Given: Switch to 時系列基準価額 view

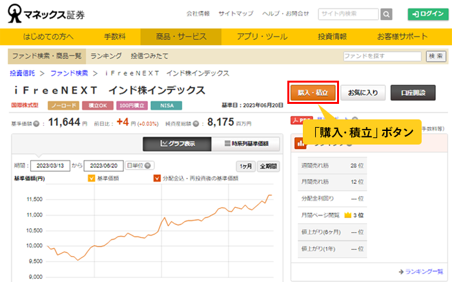Looking at the screenshot, I should [246, 143].
